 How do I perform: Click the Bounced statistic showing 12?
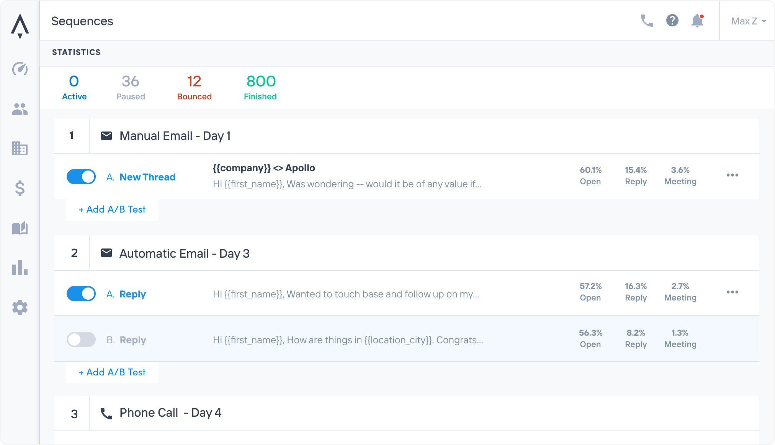coord(194,87)
